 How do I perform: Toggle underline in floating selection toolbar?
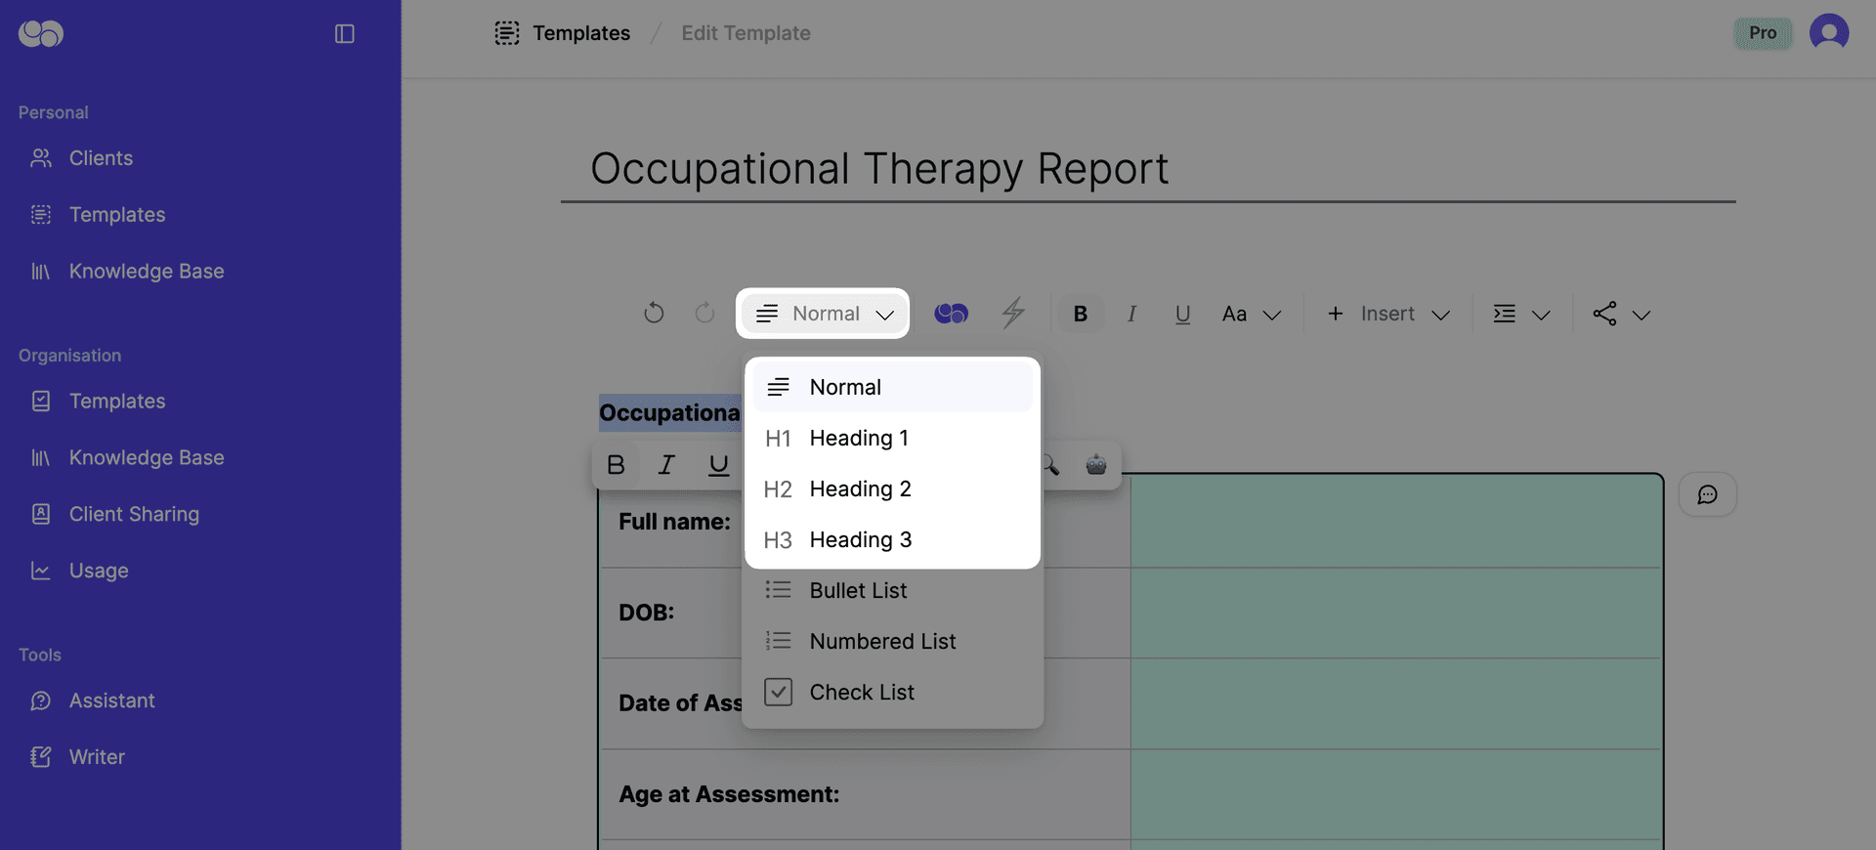718,465
